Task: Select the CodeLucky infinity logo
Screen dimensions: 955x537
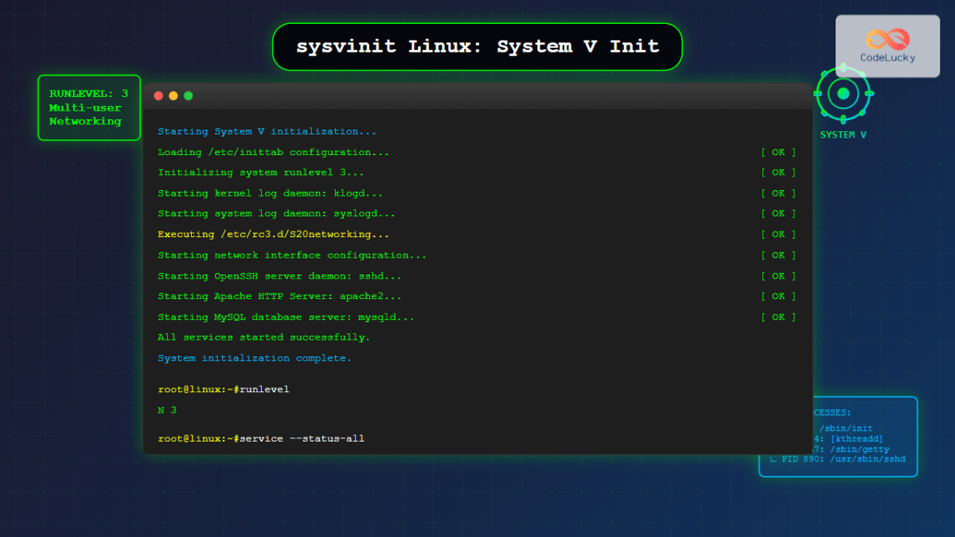Action: tap(886, 38)
